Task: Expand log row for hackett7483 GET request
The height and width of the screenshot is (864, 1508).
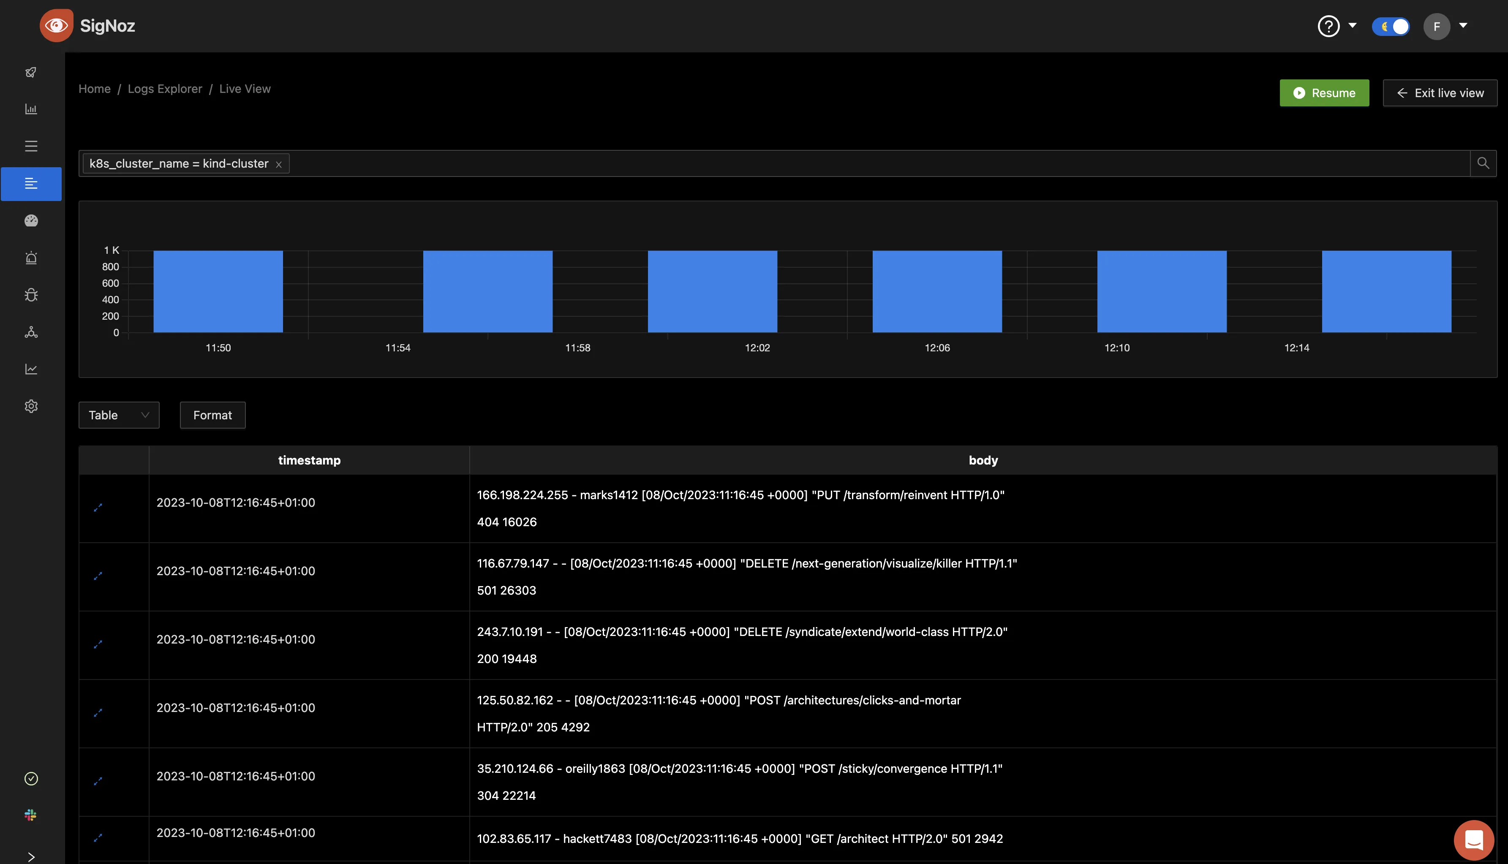Action: (98, 838)
